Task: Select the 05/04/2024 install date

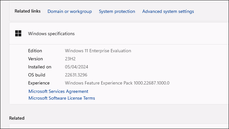Action: point(77,67)
